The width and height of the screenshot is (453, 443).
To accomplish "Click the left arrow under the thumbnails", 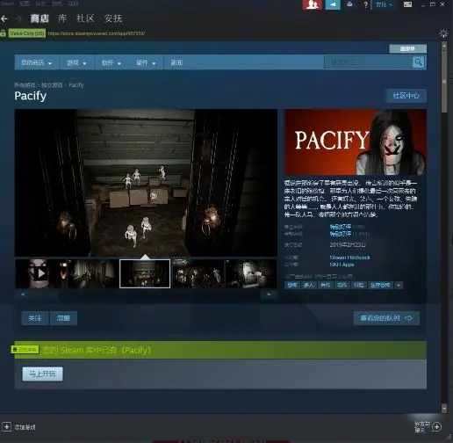I will coord(23,294).
